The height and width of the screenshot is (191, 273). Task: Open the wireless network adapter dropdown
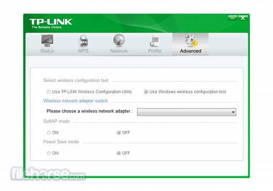point(186,112)
